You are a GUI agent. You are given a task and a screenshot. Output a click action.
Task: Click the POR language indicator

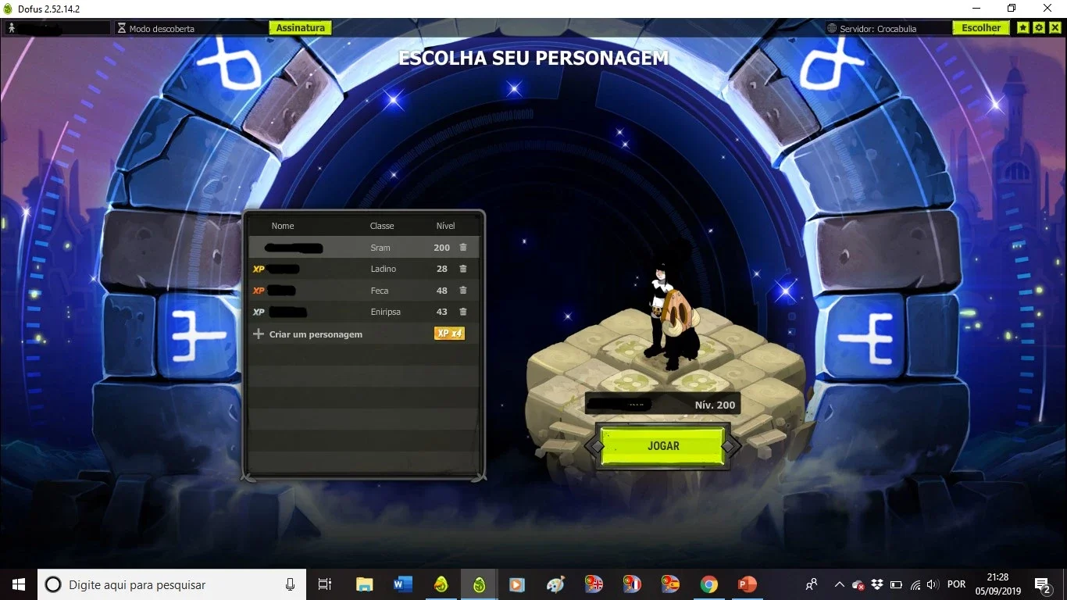(956, 584)
